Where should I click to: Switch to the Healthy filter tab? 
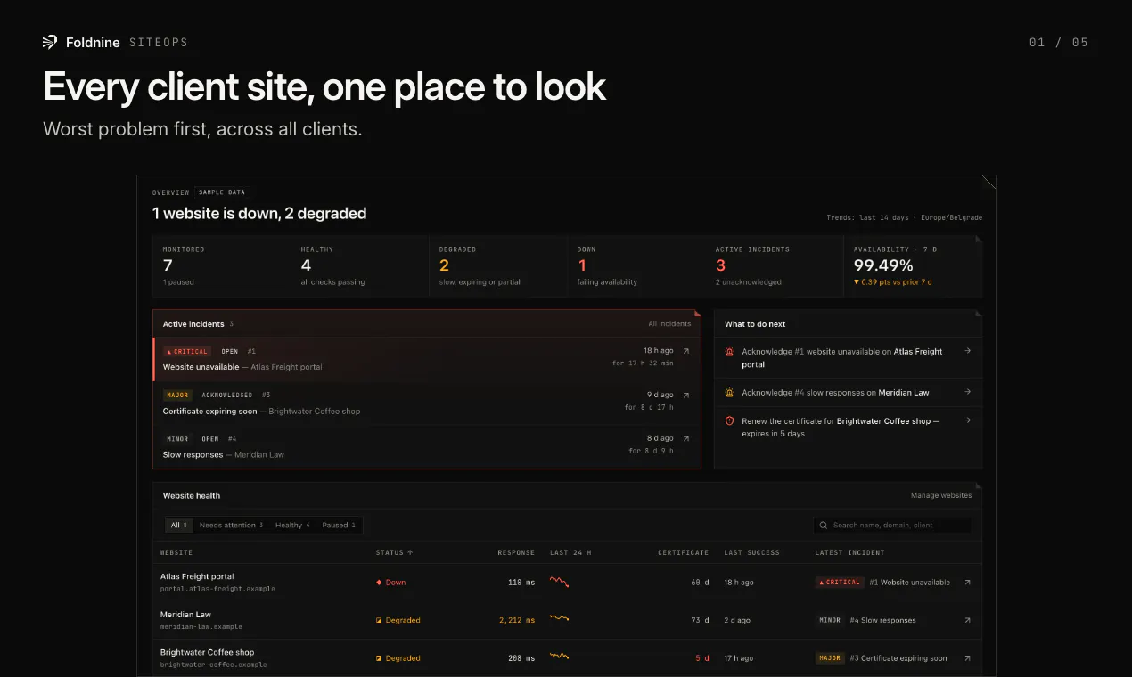tap(292, 526)
